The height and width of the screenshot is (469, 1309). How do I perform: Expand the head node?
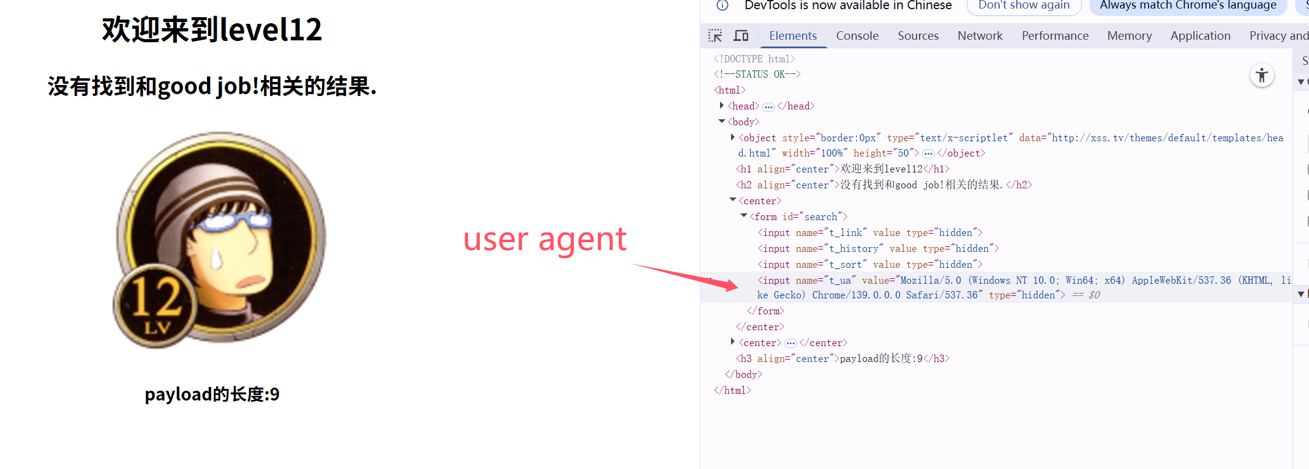pyautogui.click(x=722, y=106)
